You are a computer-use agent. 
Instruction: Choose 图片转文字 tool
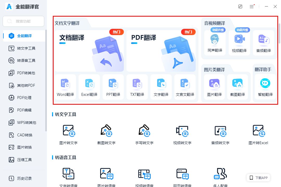click(68, 135)
